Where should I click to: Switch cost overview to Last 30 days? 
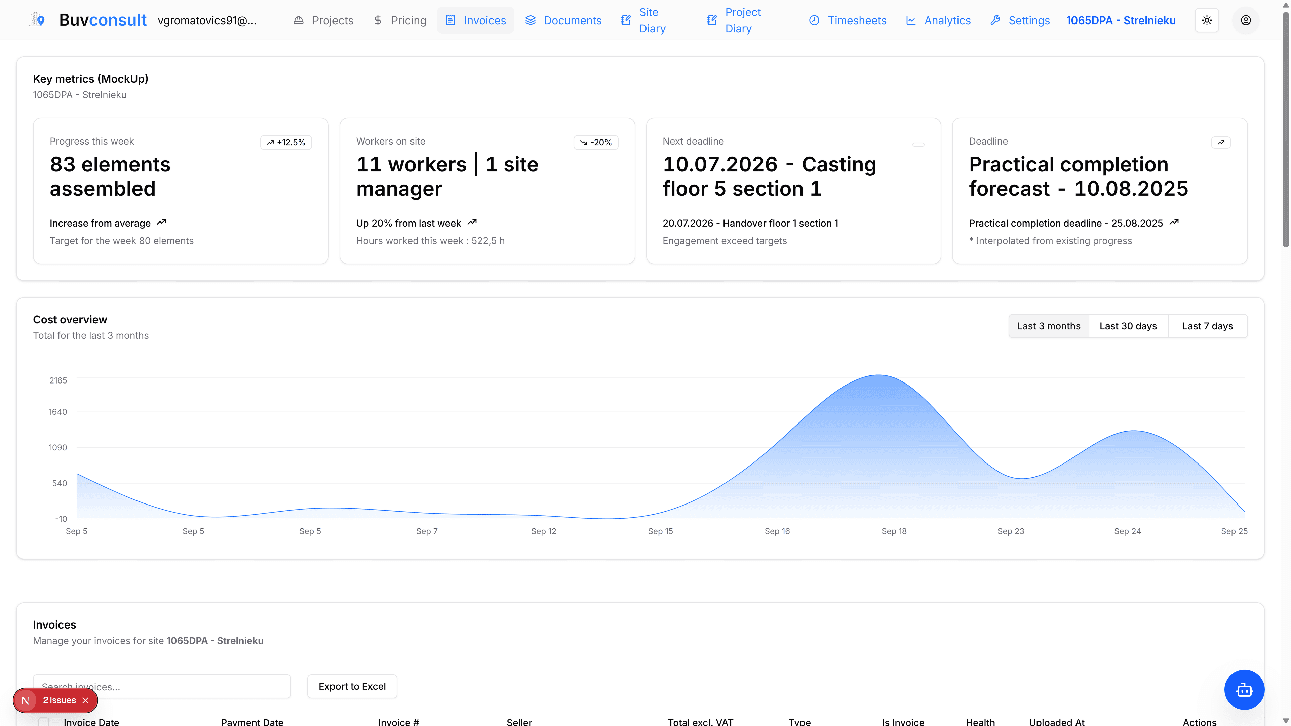click(1128, 326)
